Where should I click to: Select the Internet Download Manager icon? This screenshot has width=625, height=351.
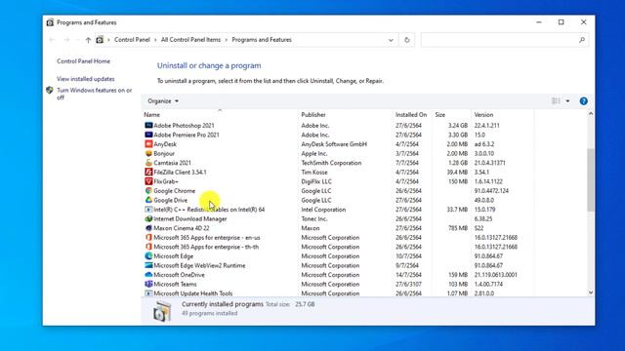point(148,218)
